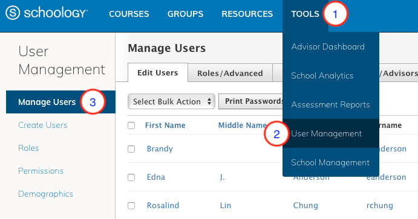This screenshot has height=219, width=418.
Task: Go to School Management menu item
Action: click(x=331, y=162)
